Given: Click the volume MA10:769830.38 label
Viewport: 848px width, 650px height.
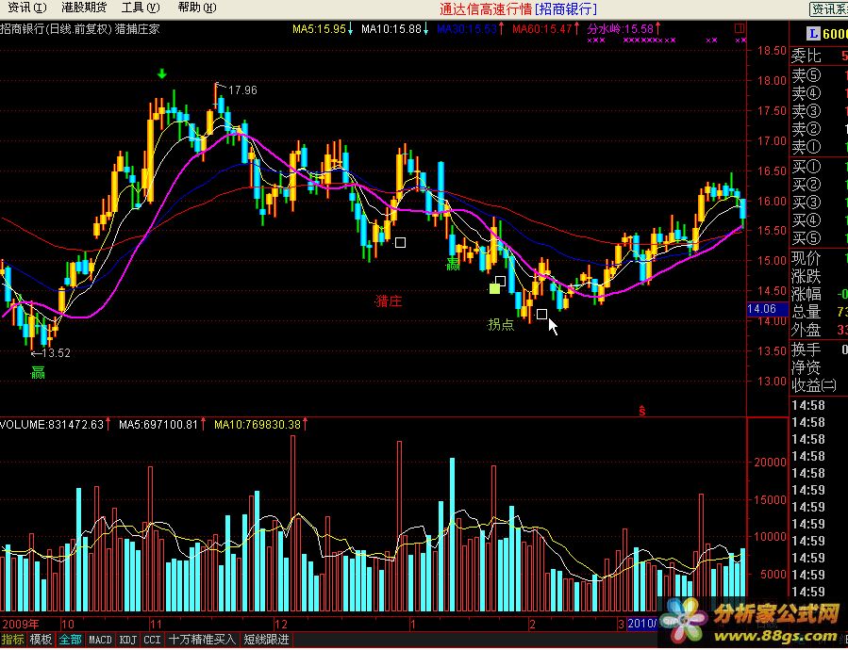Looking at the screenshot, I should [x=257, y=425].
